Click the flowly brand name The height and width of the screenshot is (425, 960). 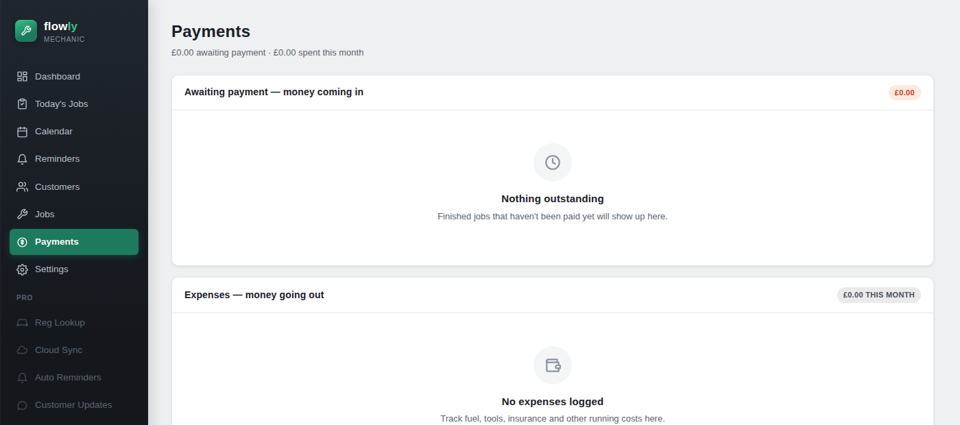tap(60, 26)
